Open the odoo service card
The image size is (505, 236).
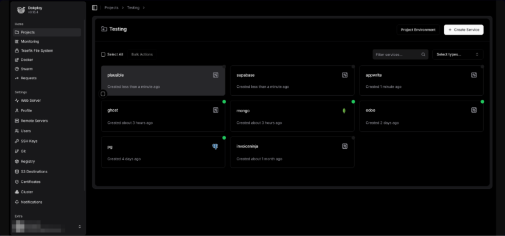tap(421, 116)
